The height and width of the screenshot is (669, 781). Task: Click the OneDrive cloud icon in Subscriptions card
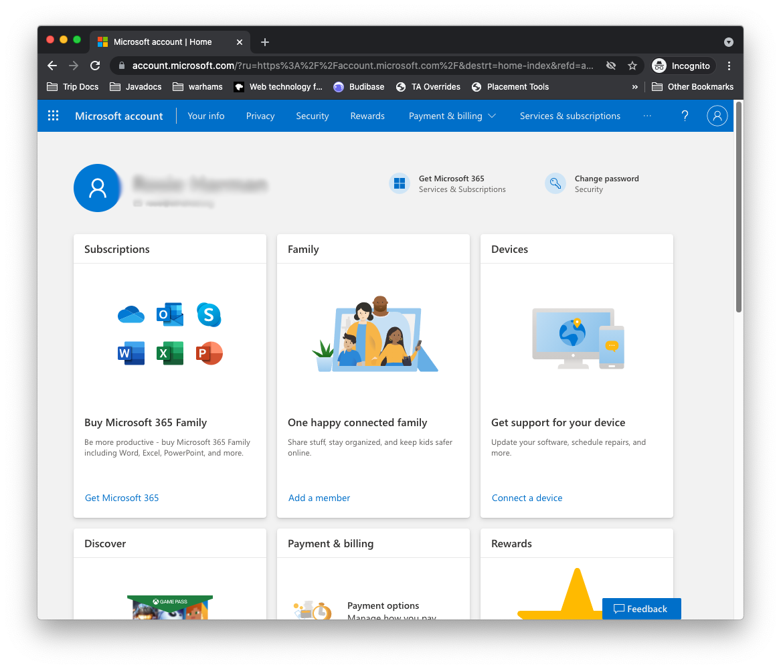pyautogui.click(x=131, y=314)
